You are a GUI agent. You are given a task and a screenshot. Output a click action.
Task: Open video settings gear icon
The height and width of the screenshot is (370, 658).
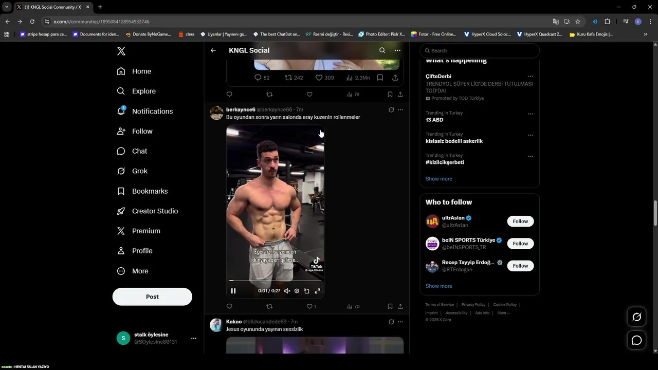(x=297, y=291)
